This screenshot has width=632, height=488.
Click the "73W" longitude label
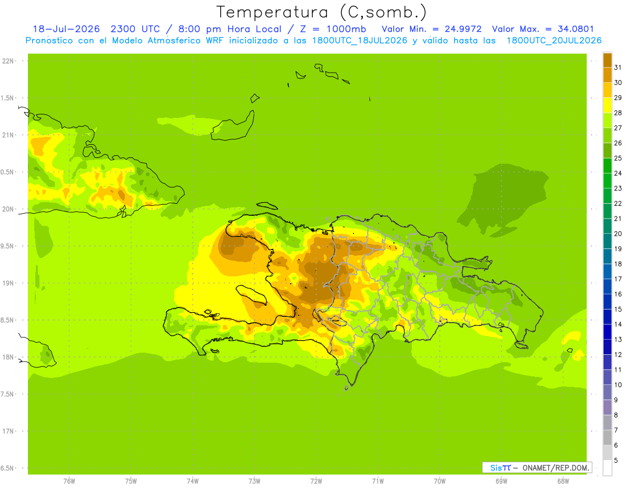(254, 481)
